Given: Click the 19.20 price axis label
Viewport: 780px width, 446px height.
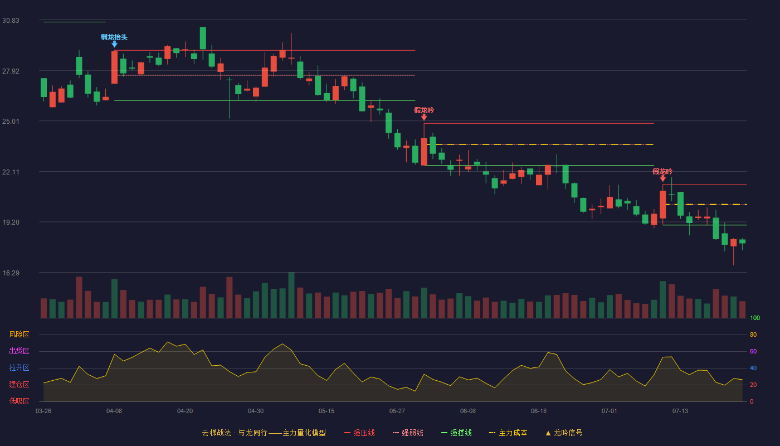Looking at the screenshot, I should pos(11,222).
